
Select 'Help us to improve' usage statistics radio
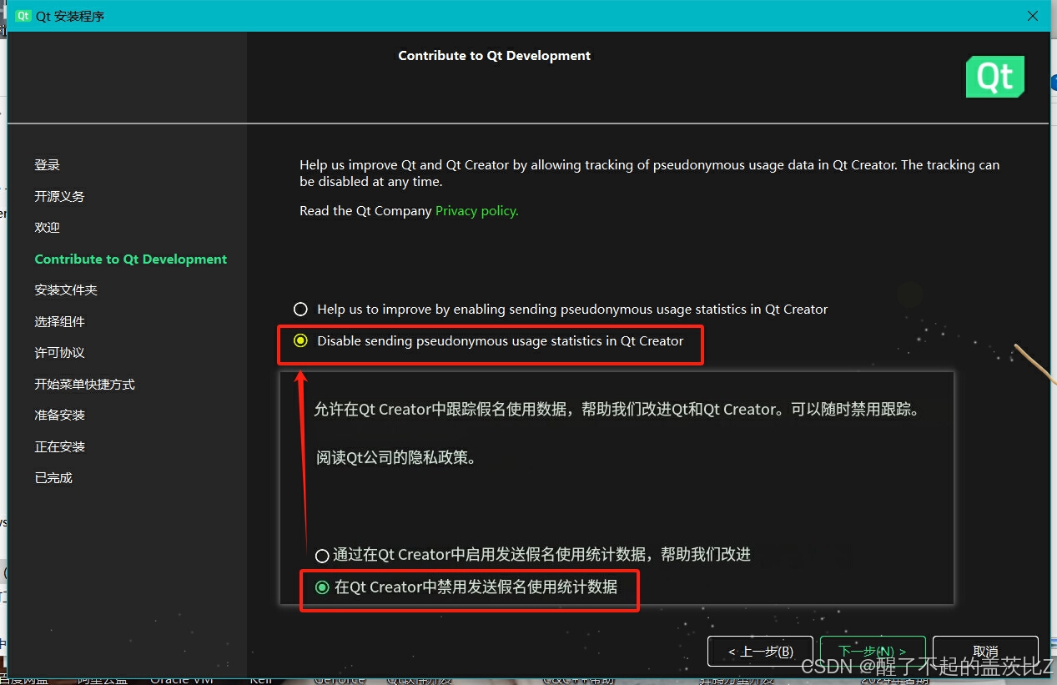click(301, 310)
